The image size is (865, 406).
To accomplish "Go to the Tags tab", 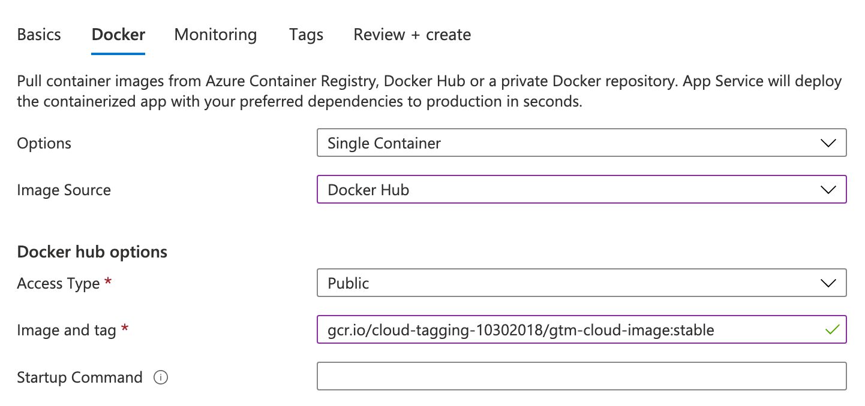I will (306, 35).
